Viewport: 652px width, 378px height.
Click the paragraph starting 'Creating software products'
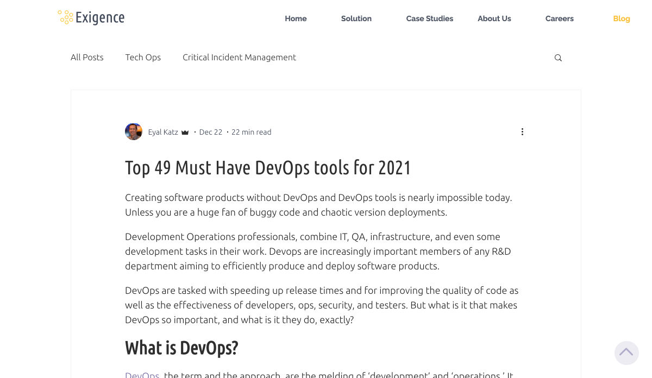point(318,205)
